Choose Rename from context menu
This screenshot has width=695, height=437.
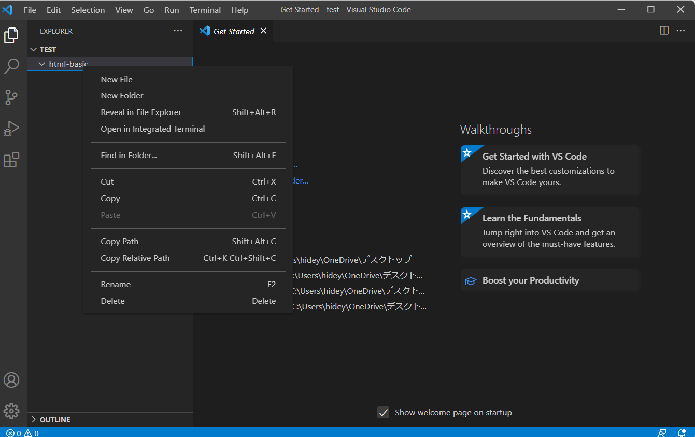pos(188,284)
